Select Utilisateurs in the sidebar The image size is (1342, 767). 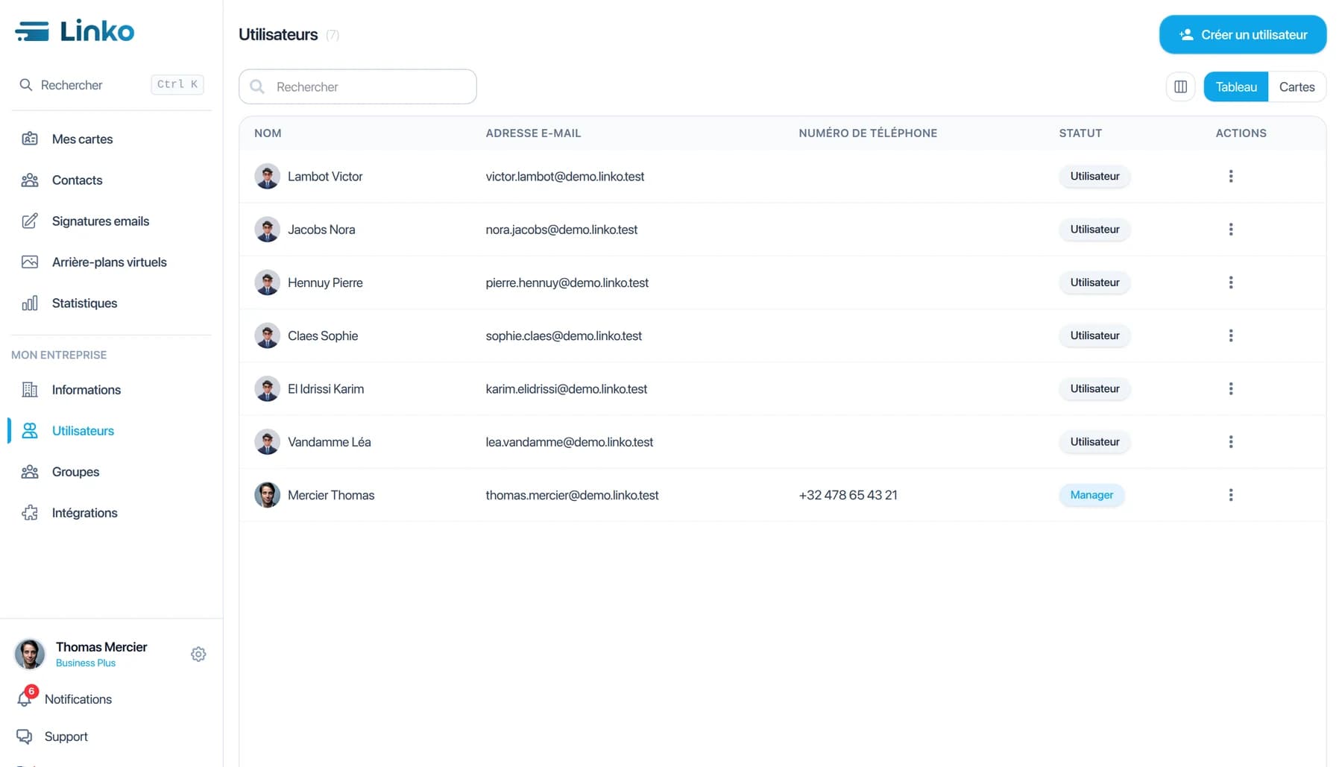[83, 430]
